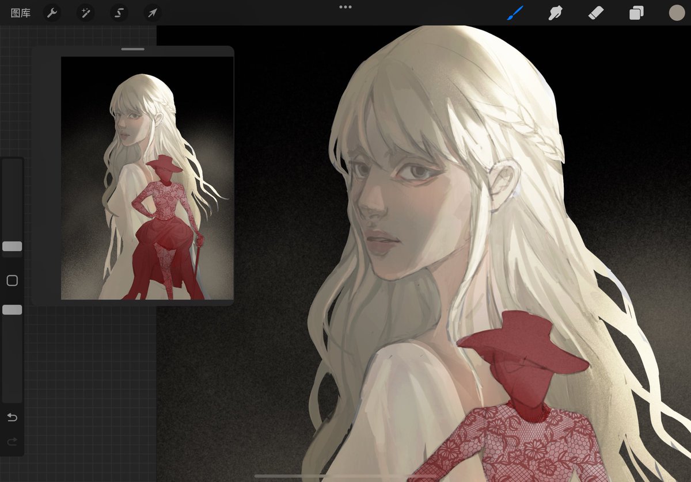Viewport: 691px width, 482px height.
Task: Switch to the Smudge tool
Action: point(555,13)
